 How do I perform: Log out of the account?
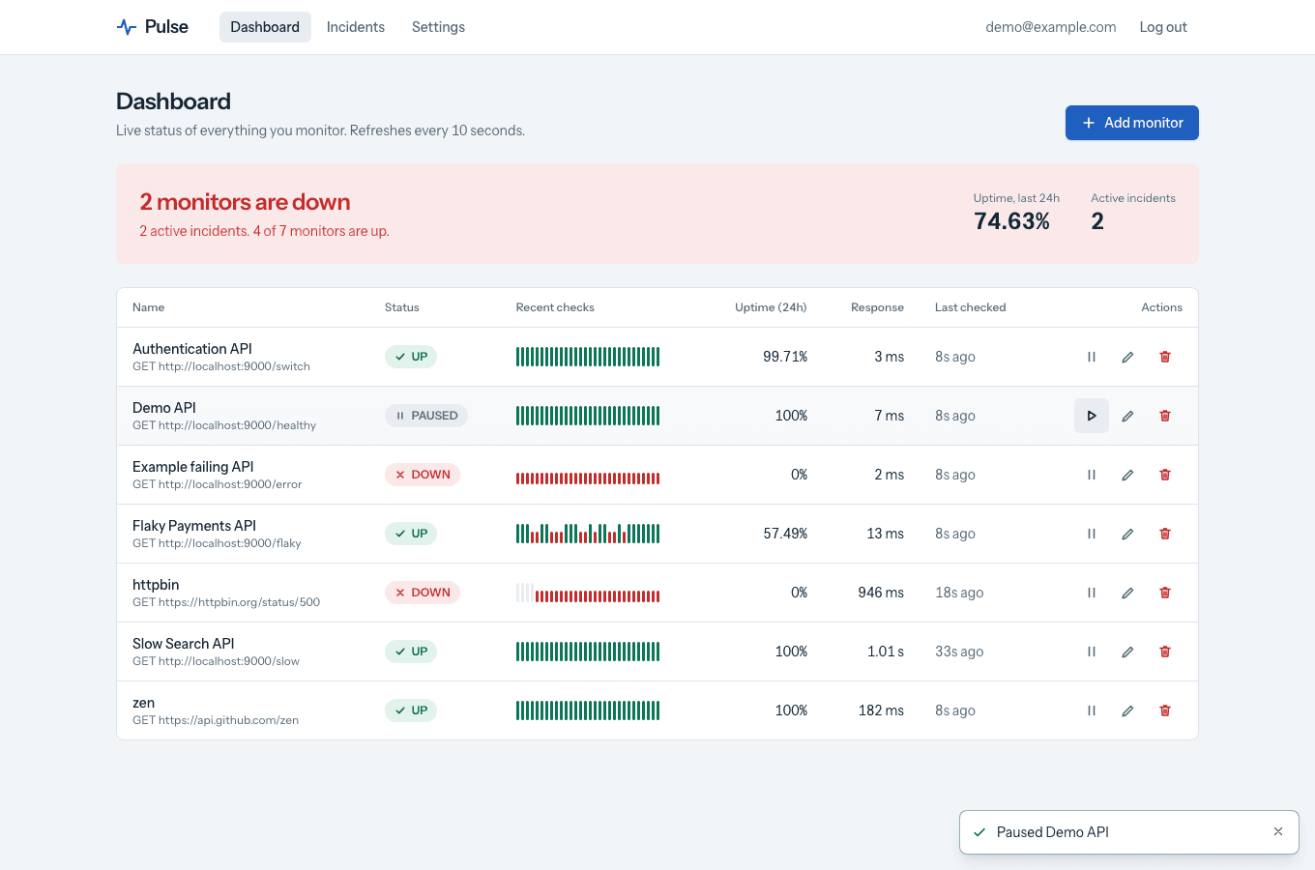(x=1163, y=27)
